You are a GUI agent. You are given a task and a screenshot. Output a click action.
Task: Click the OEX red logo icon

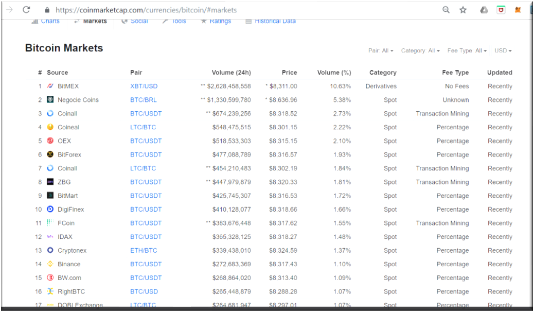[50, 141]
